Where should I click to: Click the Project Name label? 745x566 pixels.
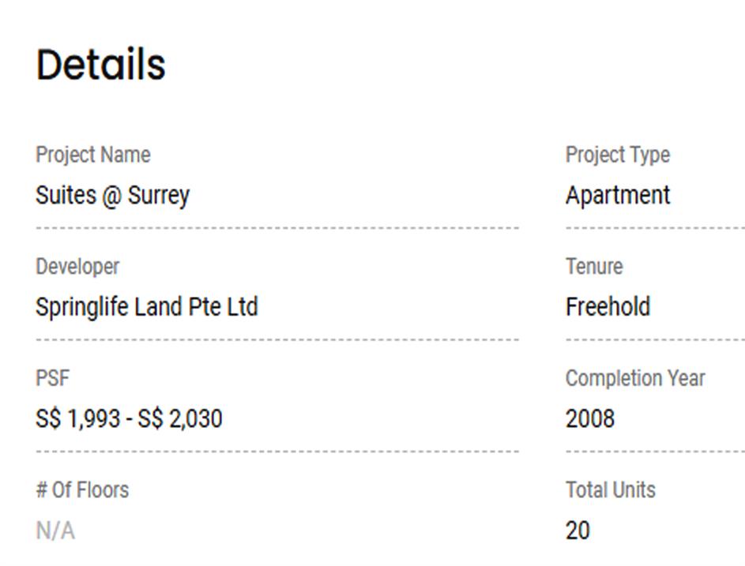[x=92, y=155]
